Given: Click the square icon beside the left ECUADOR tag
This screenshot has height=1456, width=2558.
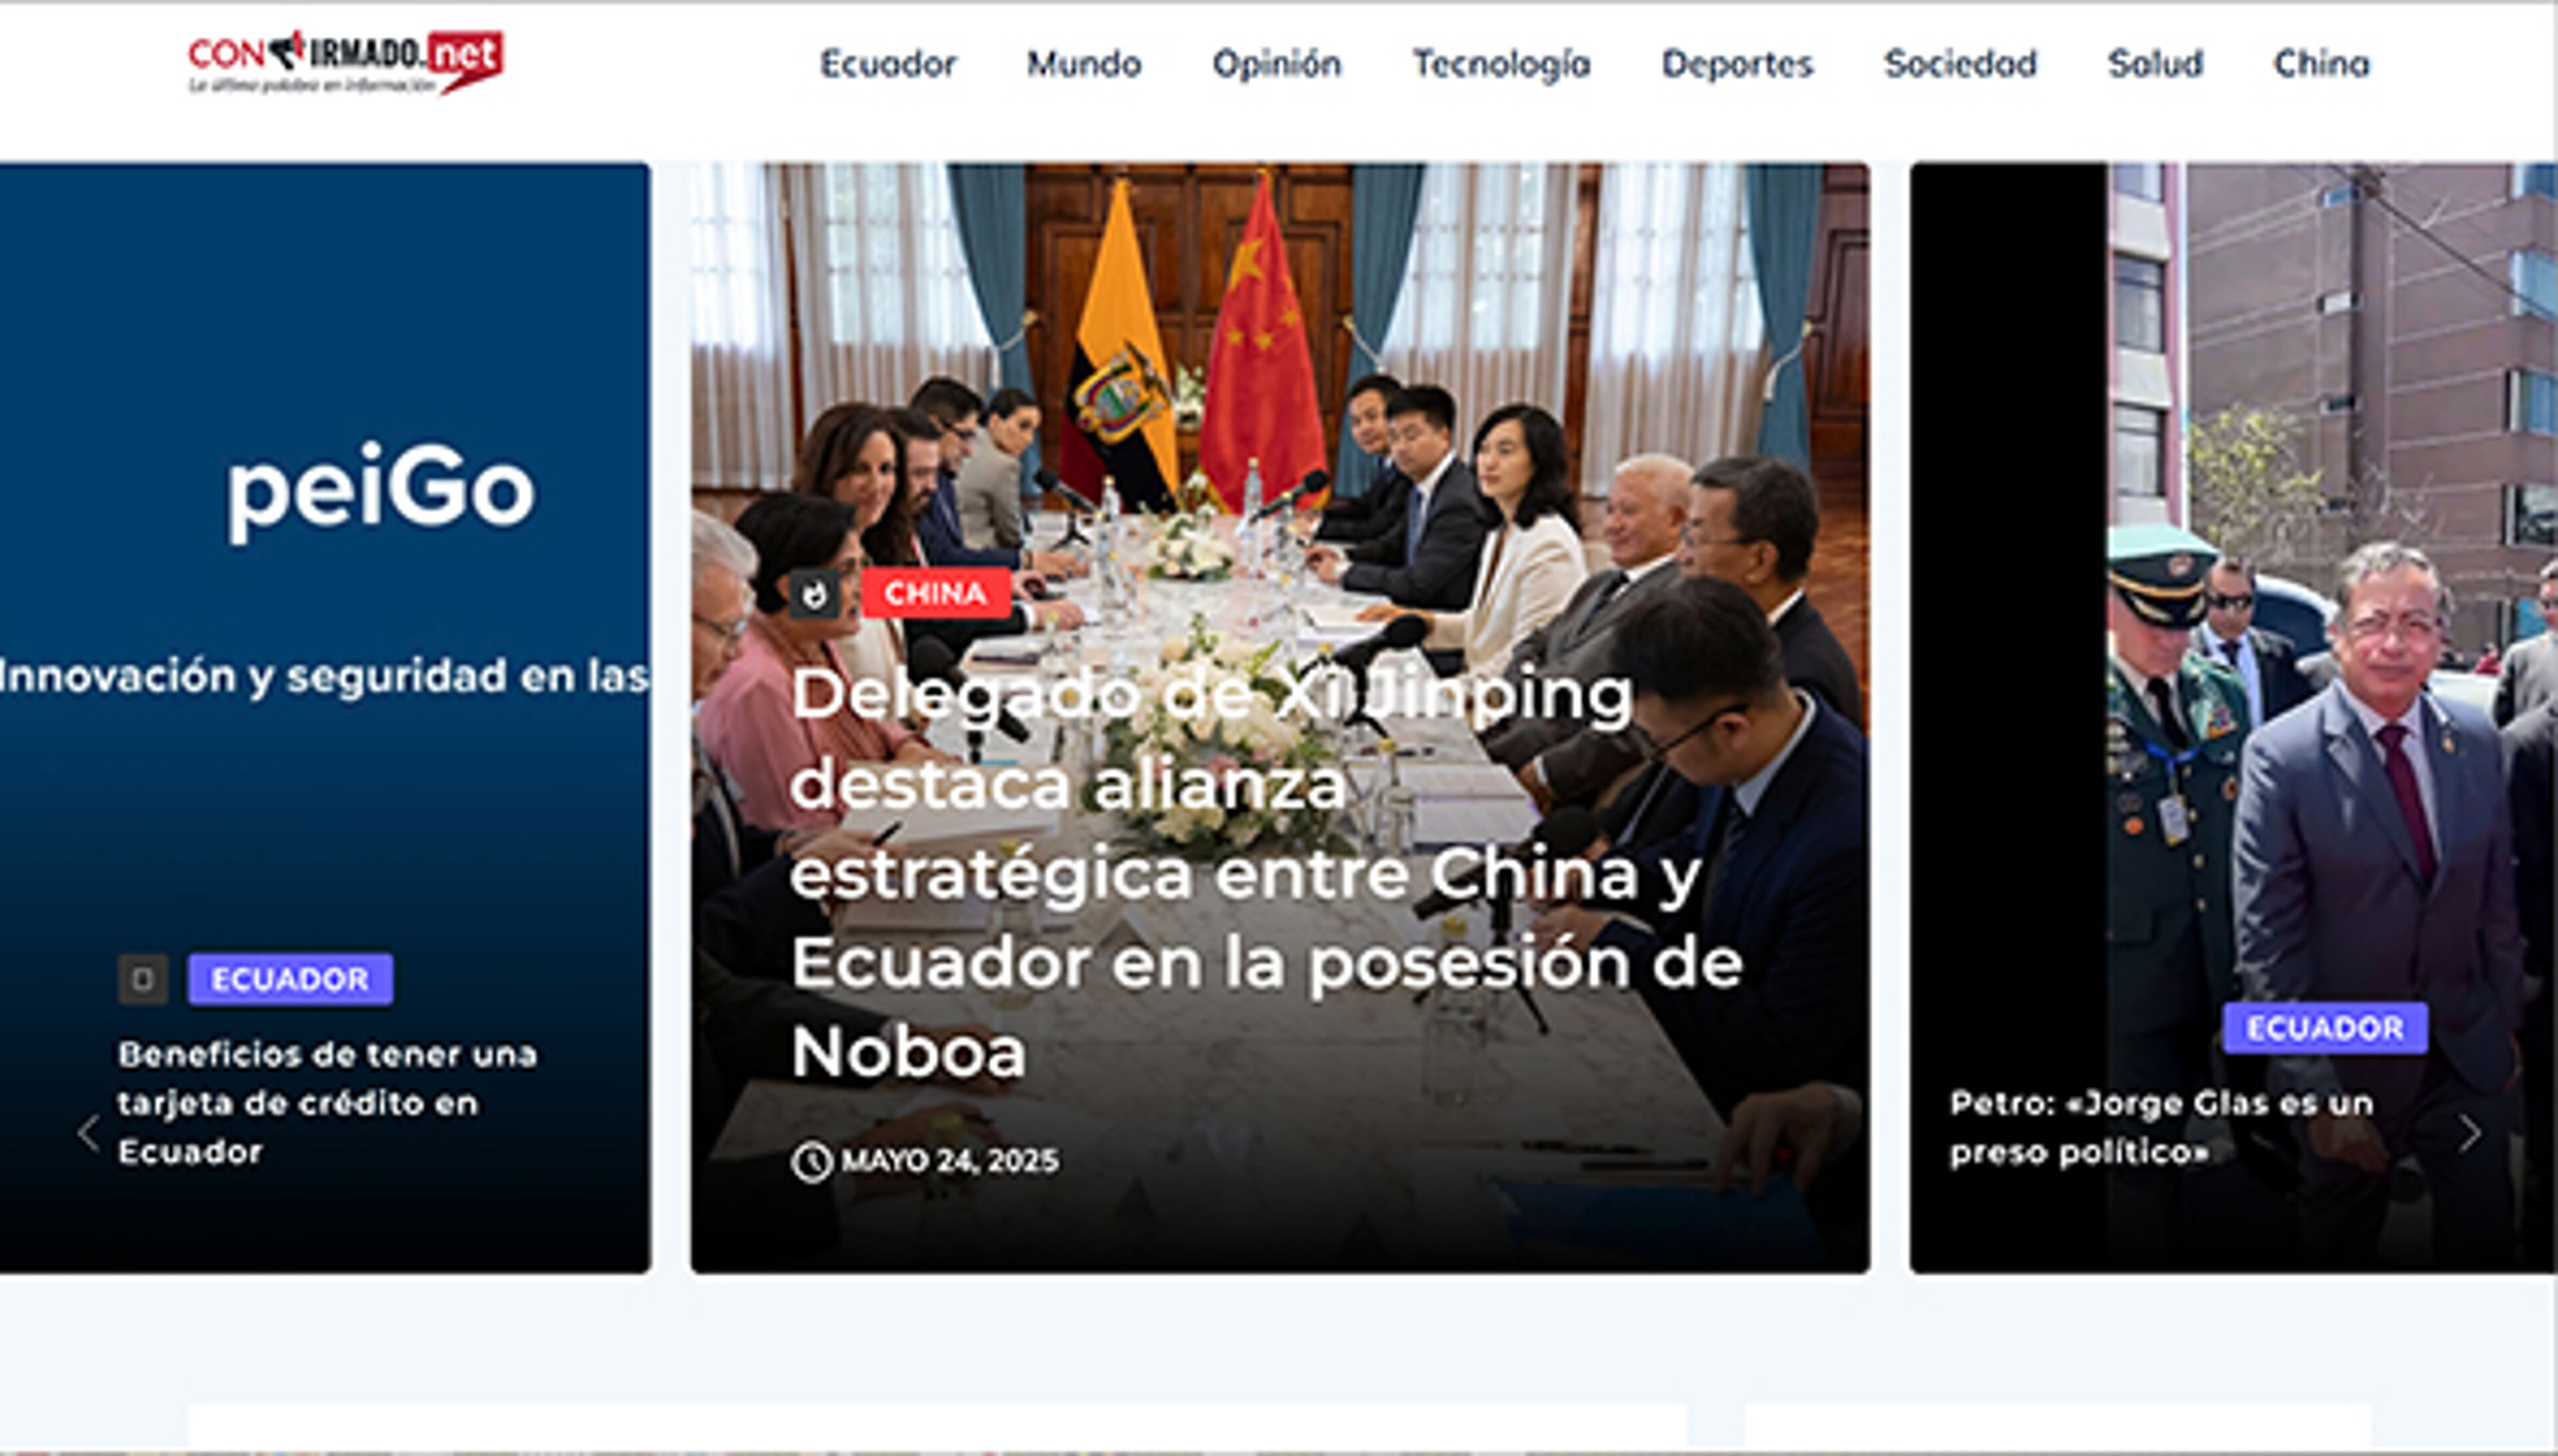Looking at the screenshot, I should pyautogui.click(x=143, y=979).
